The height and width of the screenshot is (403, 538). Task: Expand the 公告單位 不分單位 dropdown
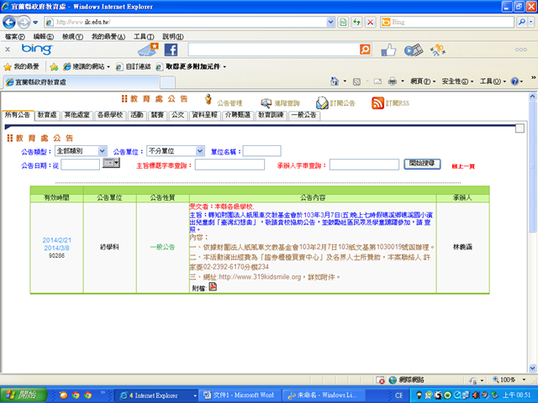tap(200, 151)
